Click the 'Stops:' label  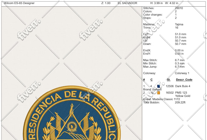(x=147, y=18)
